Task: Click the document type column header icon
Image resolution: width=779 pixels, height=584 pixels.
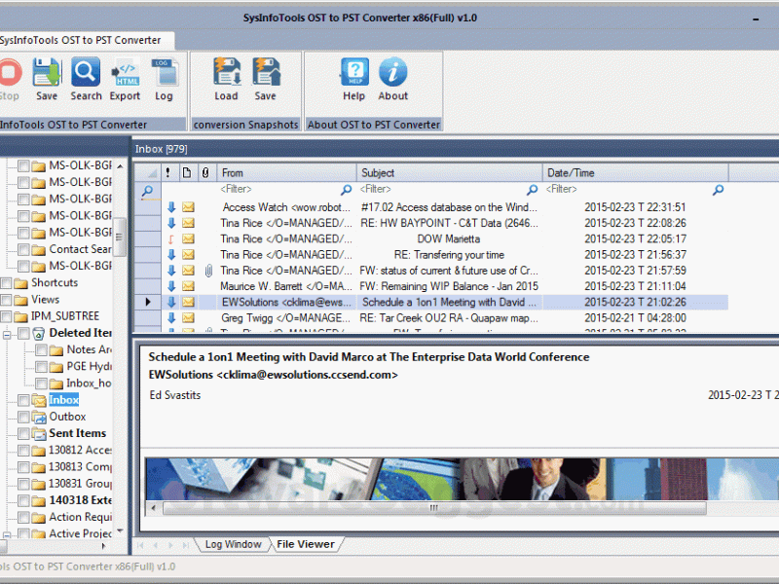Action: 187,173
